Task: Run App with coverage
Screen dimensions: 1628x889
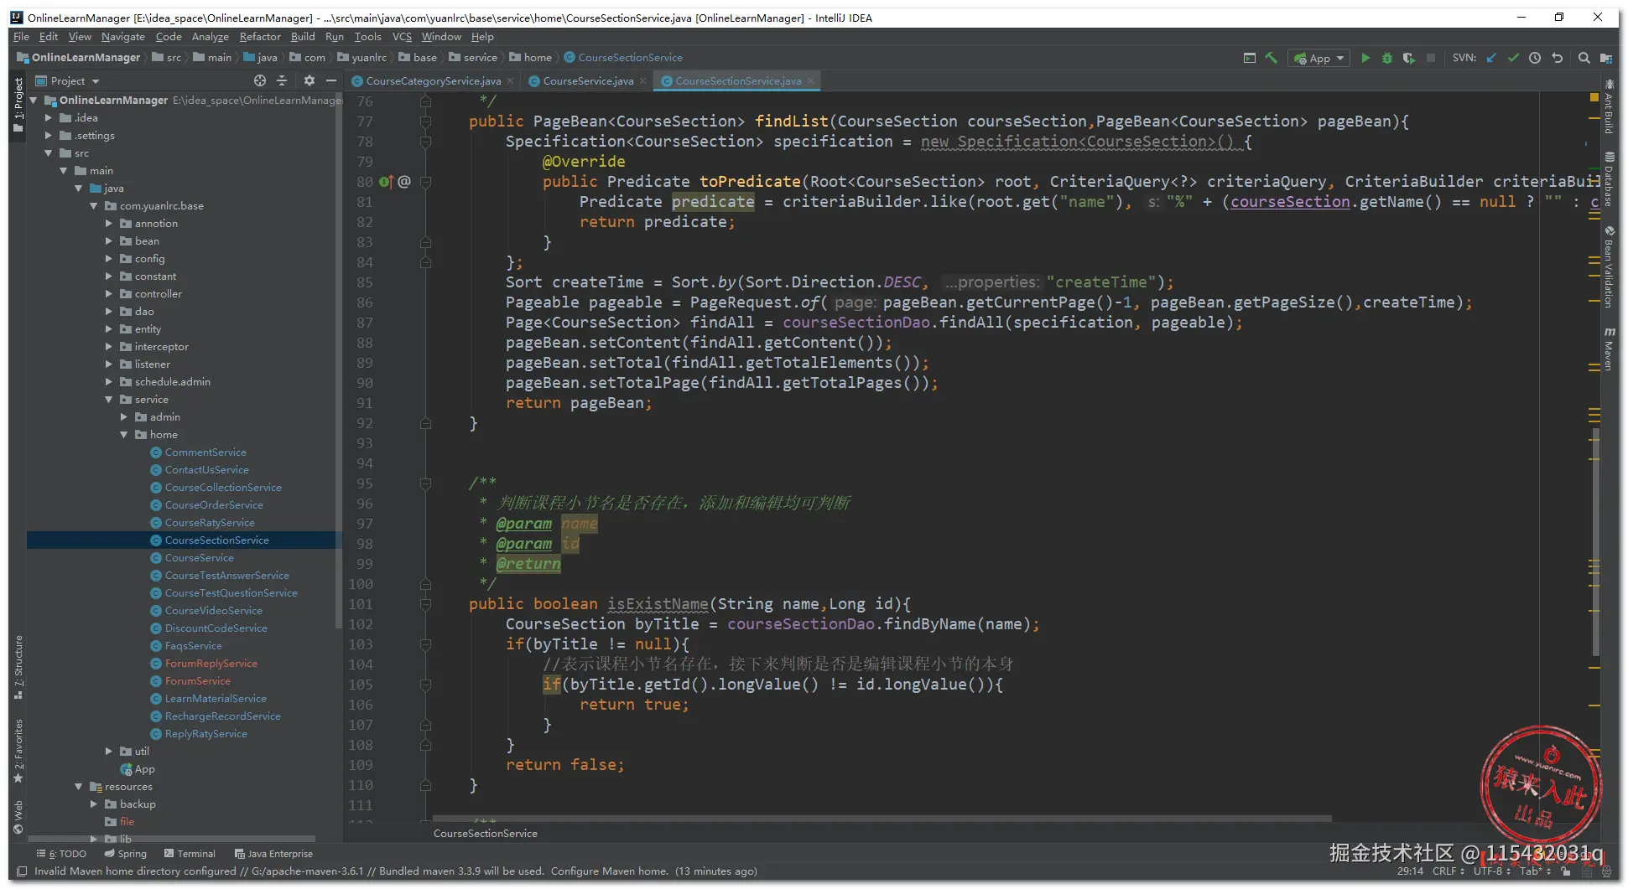Action: pyautogui.click(x=1409, y=58)
